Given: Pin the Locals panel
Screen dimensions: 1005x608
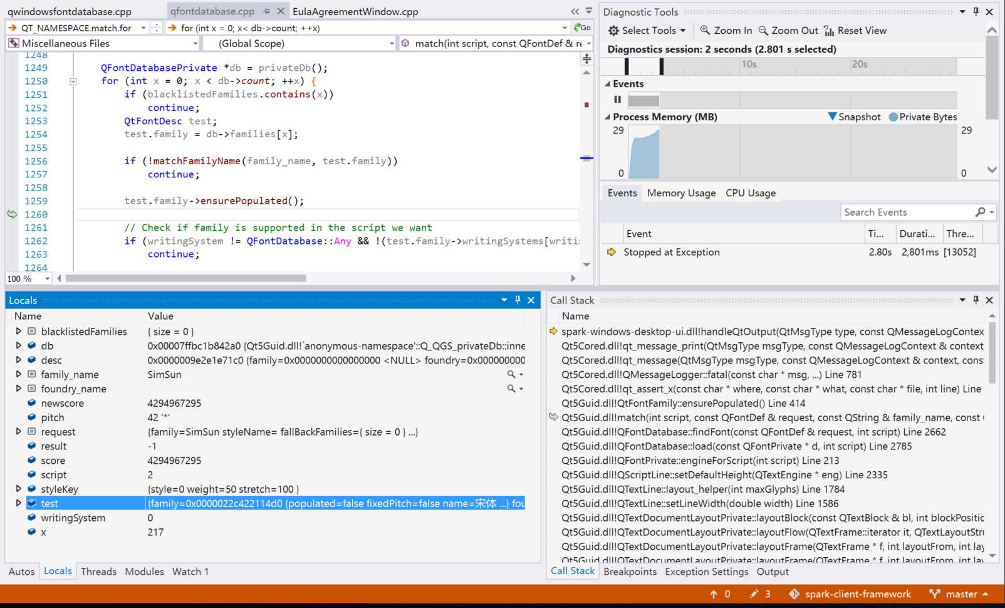Looking at the screenshot, I should pos(518,300).
